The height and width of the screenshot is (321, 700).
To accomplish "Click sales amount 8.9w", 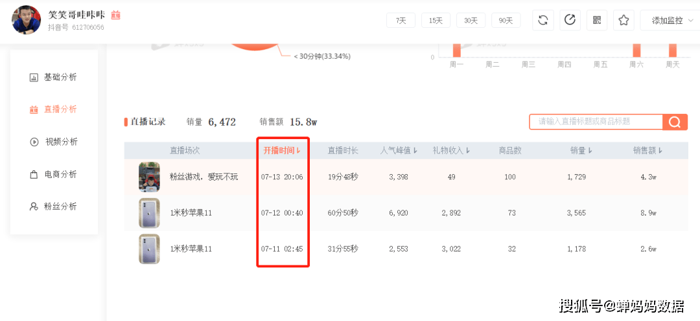I will [648, 213].
